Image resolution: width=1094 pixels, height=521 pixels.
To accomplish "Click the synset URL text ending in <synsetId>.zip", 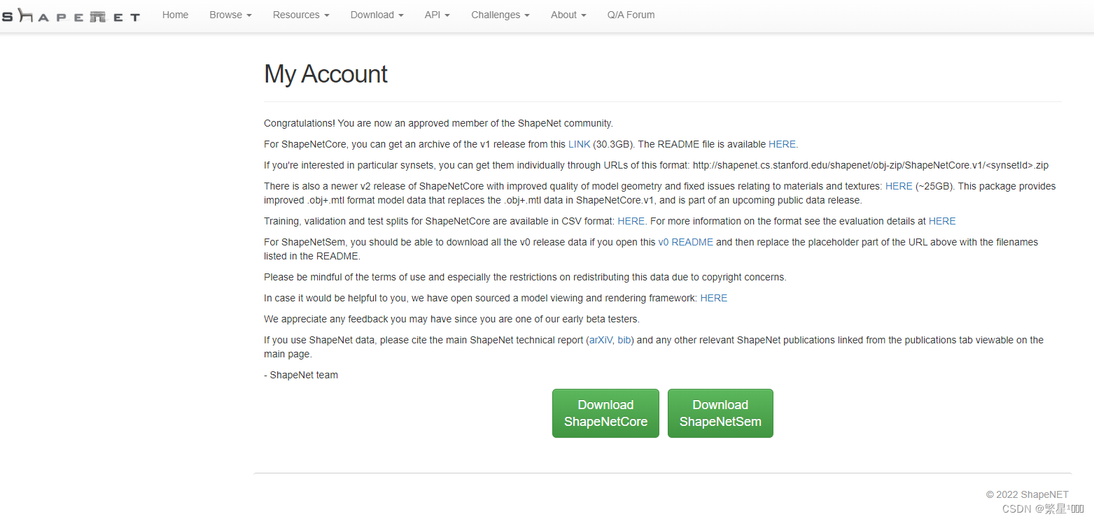I will (871, 165).
